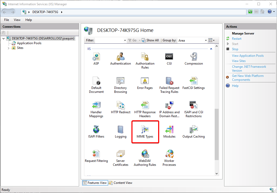Collapse the DESKTOP-74K975G server node

[3, 38]
